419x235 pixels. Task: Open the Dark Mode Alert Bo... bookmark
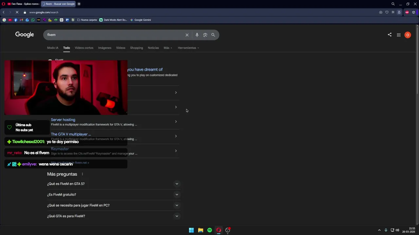[x=113, y=20]
